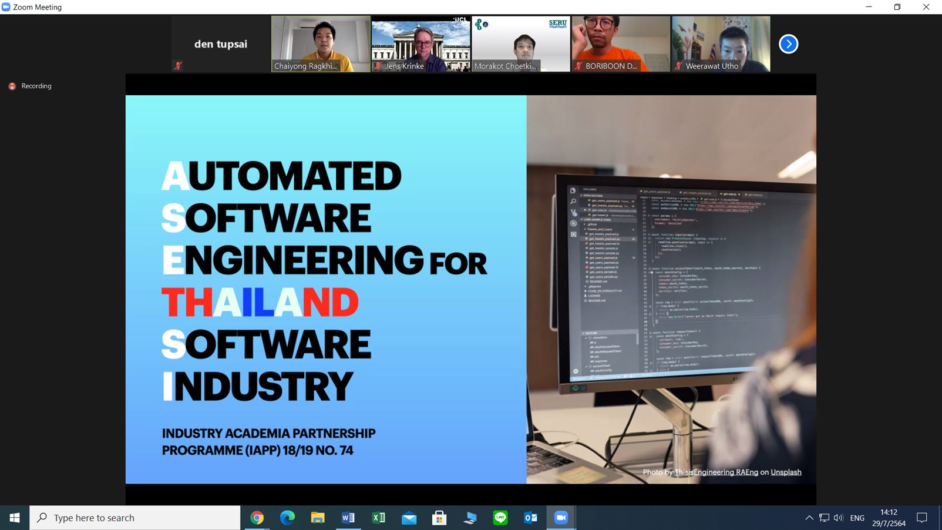Click the Windows Start button
Viewport: 942px width, 530px height.
click(15, 518)
